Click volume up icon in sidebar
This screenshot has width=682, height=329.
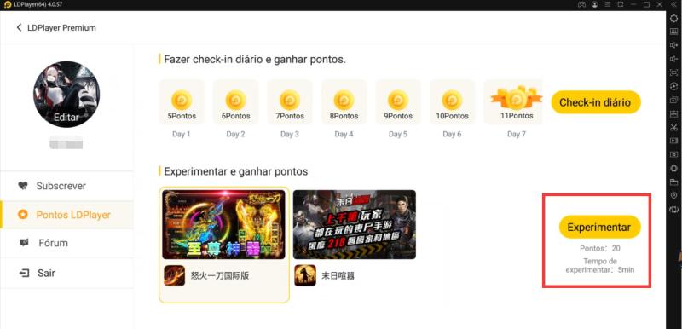(x=673, y=45)
